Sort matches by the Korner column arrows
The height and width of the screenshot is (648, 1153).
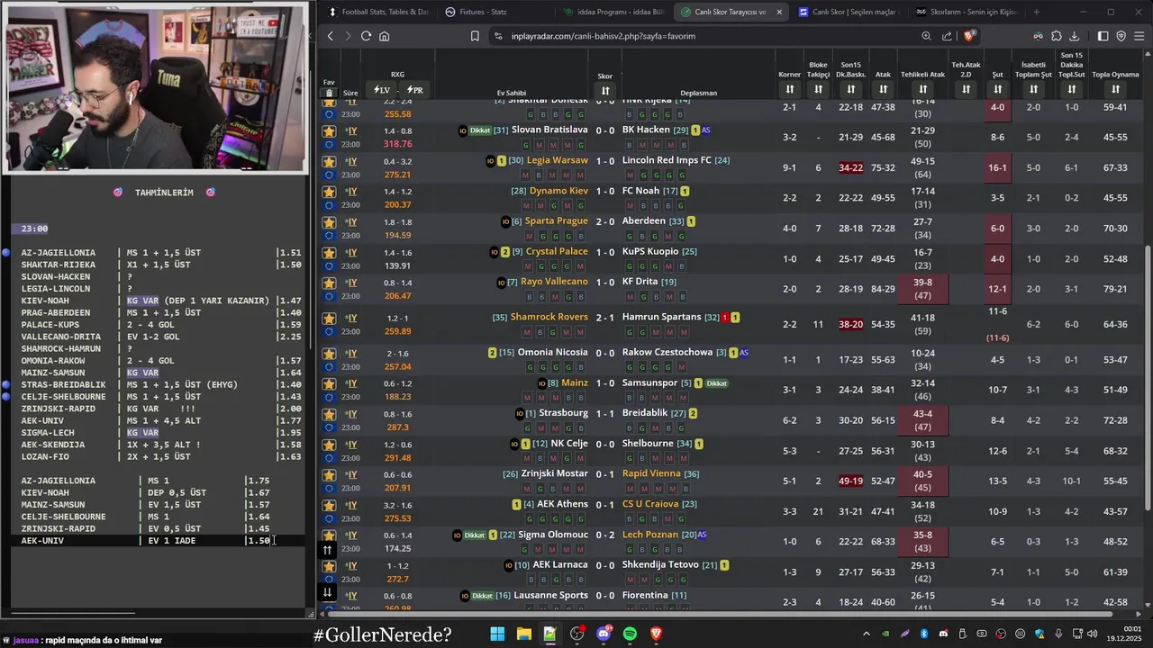point(789,89)
